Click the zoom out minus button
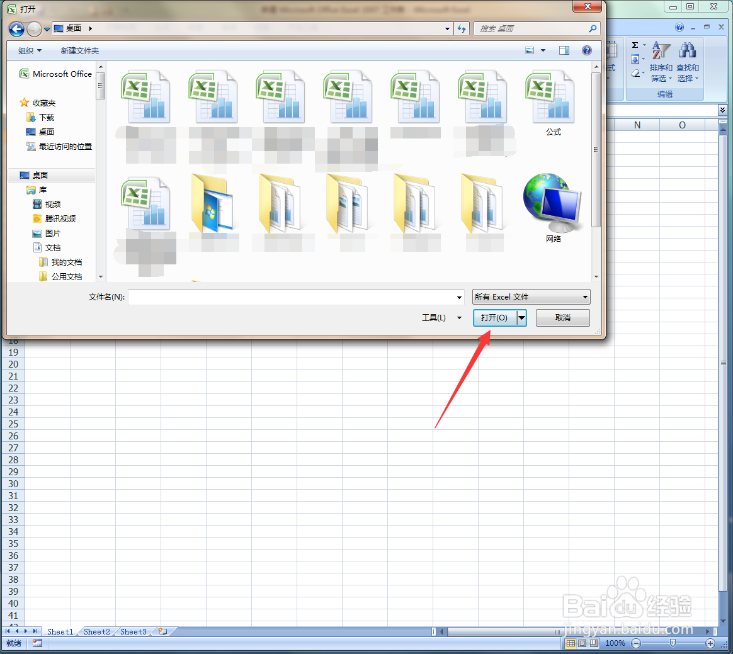The image size is (733, 654). tap(636, 643)
